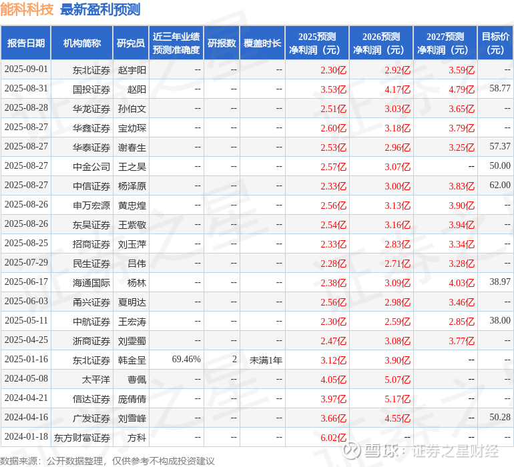The image size is (514, 467).
Task: Click analyst name 方科
Action: 137,438
